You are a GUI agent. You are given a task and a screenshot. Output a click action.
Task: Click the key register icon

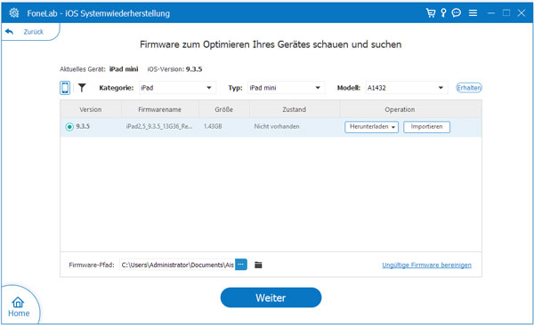(443, 13)
